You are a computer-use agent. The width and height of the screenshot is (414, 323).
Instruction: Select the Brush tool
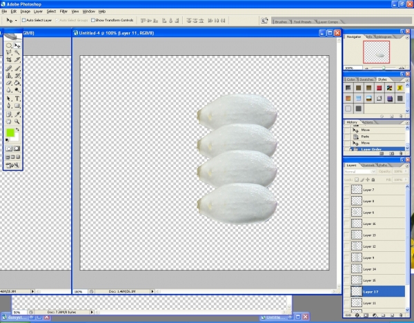17,68
